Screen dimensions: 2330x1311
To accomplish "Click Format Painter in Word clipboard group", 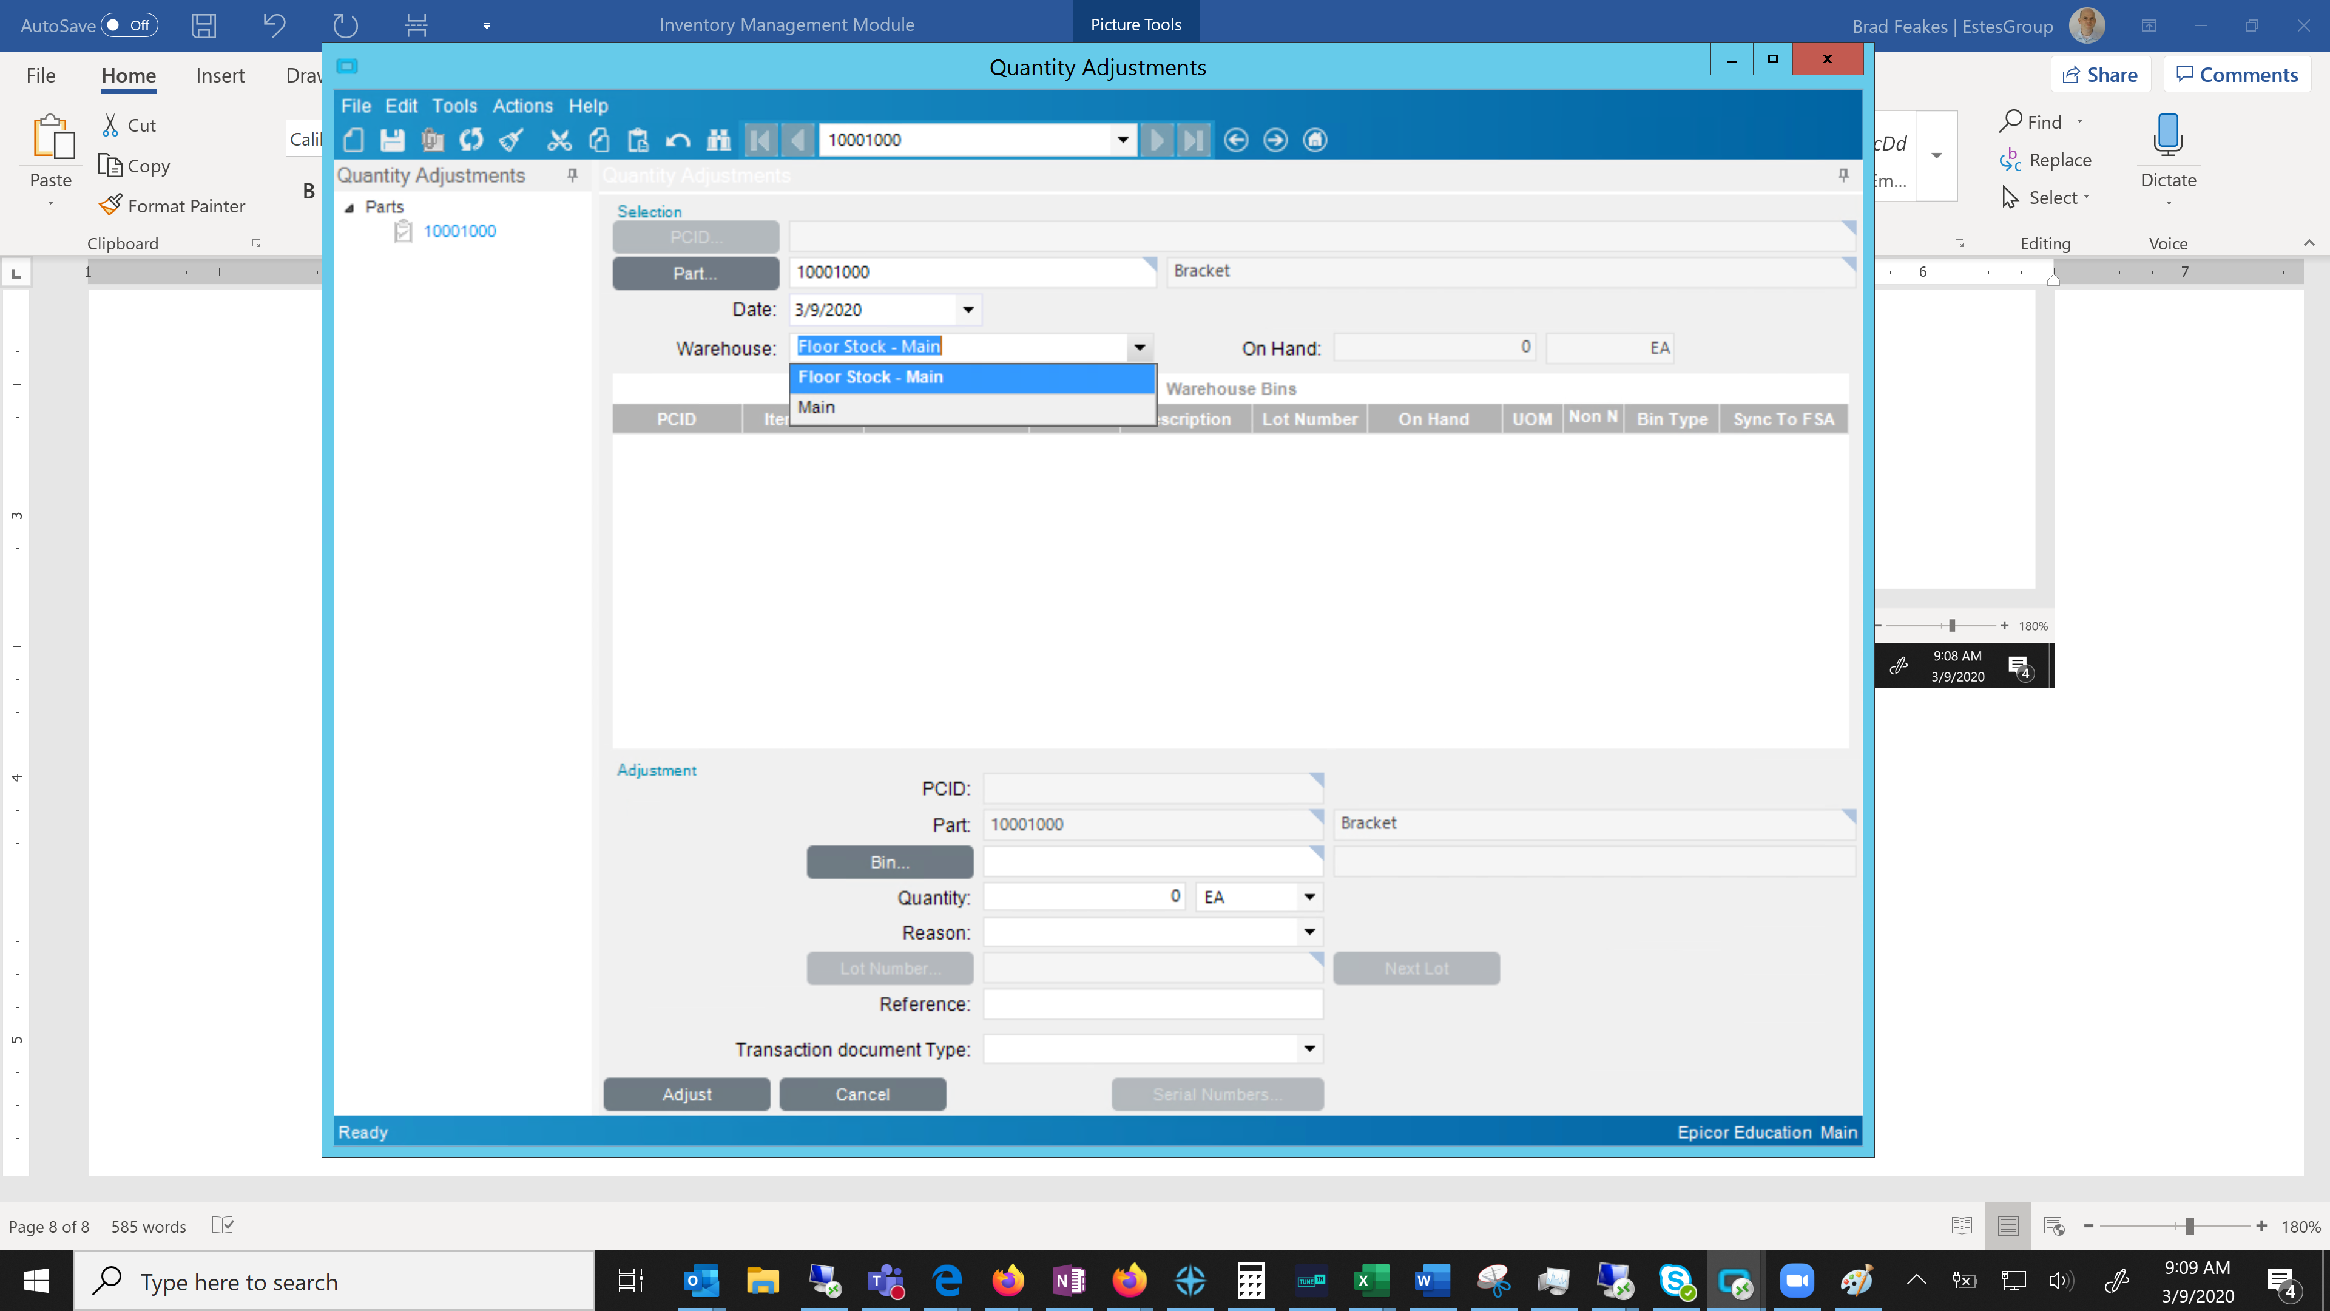I will pyautogui.click(x=173, y=205).
